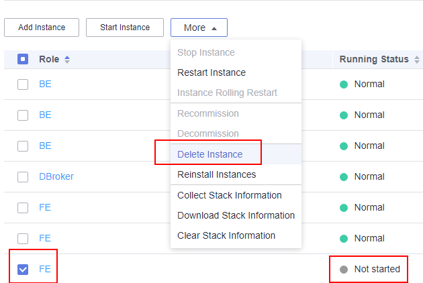The image size is (423, 283).
Task: Open the first BE role link
Action: click(x=45, y=84)
